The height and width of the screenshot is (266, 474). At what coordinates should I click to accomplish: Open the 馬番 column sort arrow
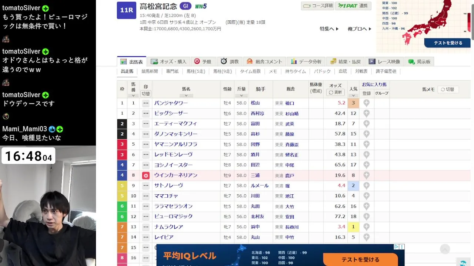pyautogui.click(x=133, y=95)
